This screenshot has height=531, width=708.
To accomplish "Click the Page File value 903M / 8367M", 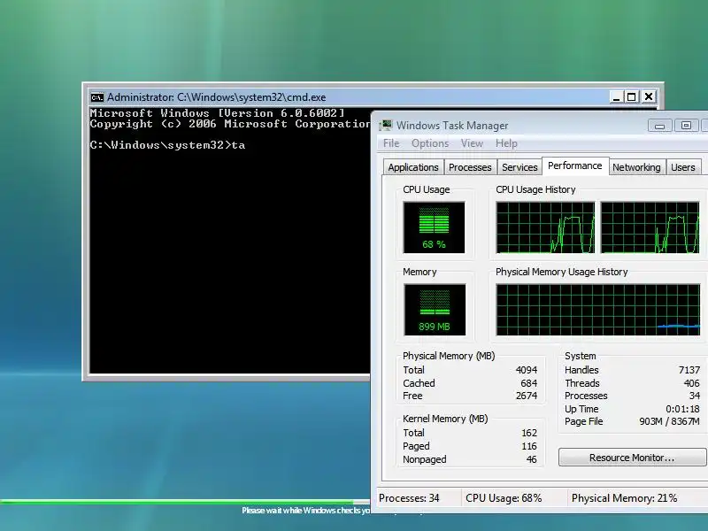I will point(669,421).
